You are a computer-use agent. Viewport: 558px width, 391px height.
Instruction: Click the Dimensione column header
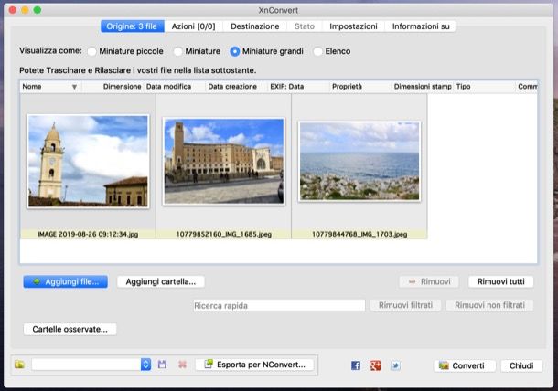pyautogui.click(x=113, y=87)
